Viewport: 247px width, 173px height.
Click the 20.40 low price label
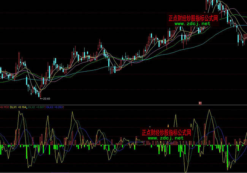pos(47,99)
